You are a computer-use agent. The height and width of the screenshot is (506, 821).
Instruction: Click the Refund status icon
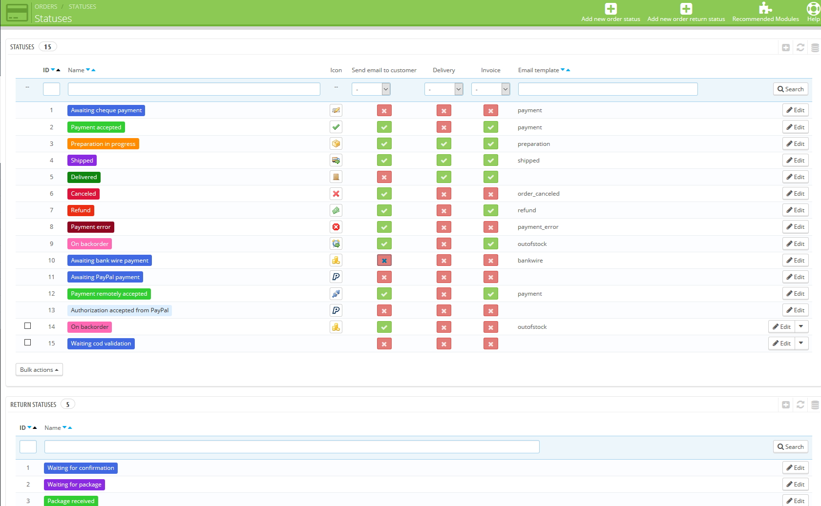(x=336, y=210)
